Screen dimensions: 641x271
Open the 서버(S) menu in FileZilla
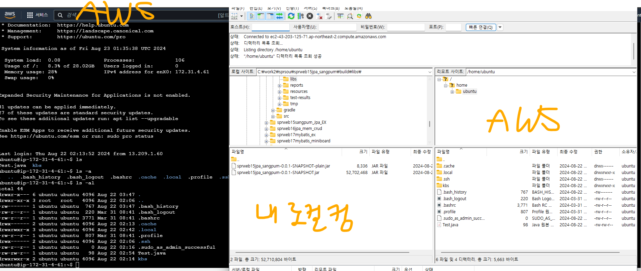pos(310,8)
